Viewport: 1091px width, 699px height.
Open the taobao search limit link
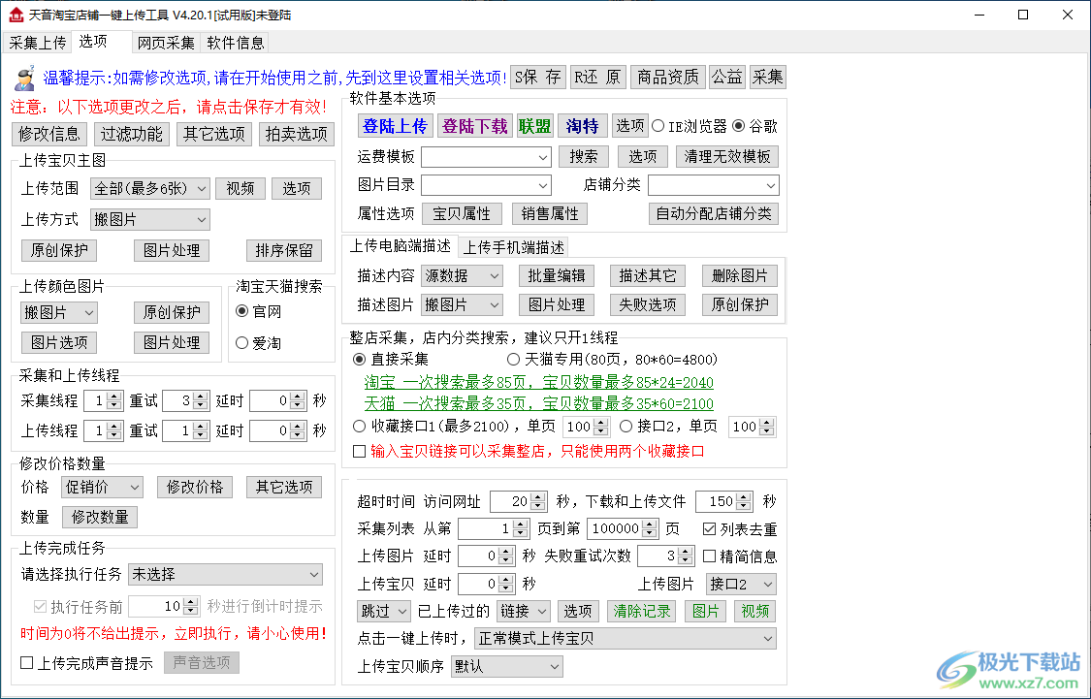(x=538, y=382)
